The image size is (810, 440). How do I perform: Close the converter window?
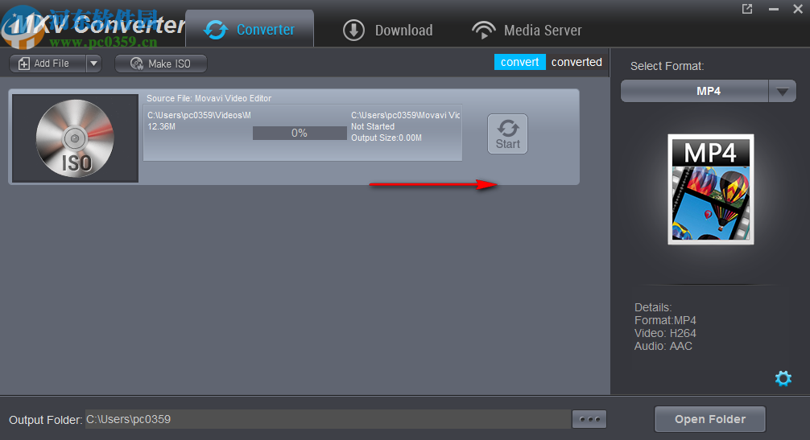[x=798, y=9]
